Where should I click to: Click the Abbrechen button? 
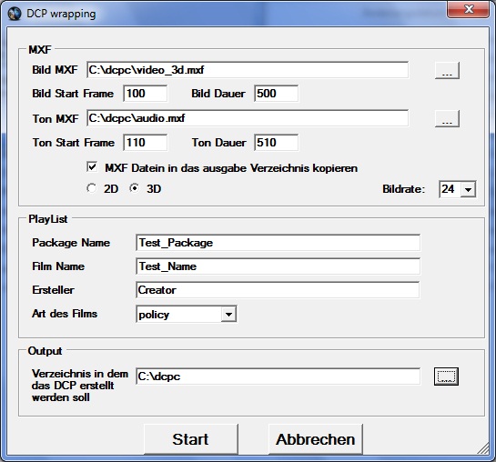tap(316, 439)
